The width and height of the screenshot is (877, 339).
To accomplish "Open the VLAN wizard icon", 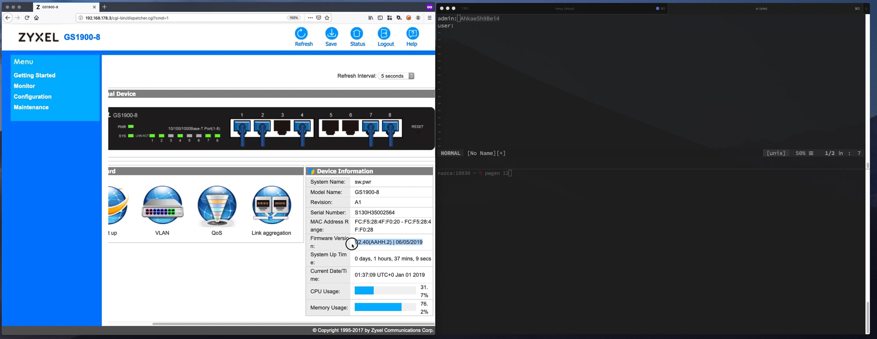I will [162, 205].
